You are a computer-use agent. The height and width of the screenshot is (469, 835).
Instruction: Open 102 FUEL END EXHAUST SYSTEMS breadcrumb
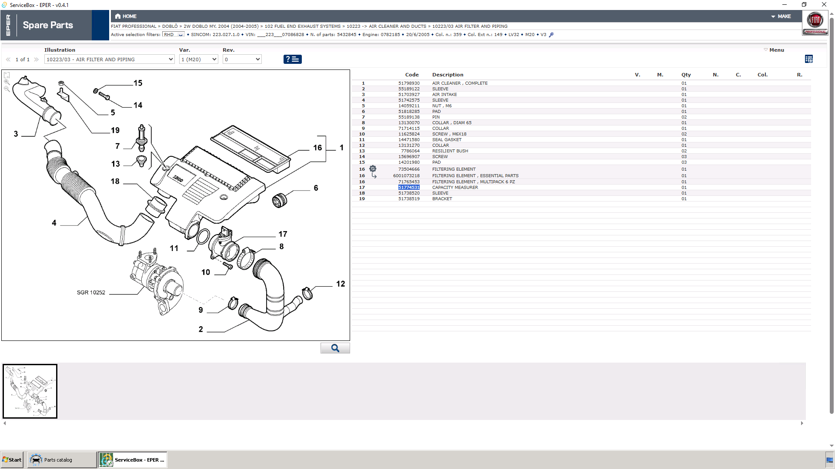[x=303, y=26]
